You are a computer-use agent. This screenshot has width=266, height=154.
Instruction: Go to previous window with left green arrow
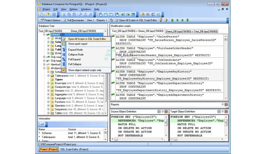123,15
